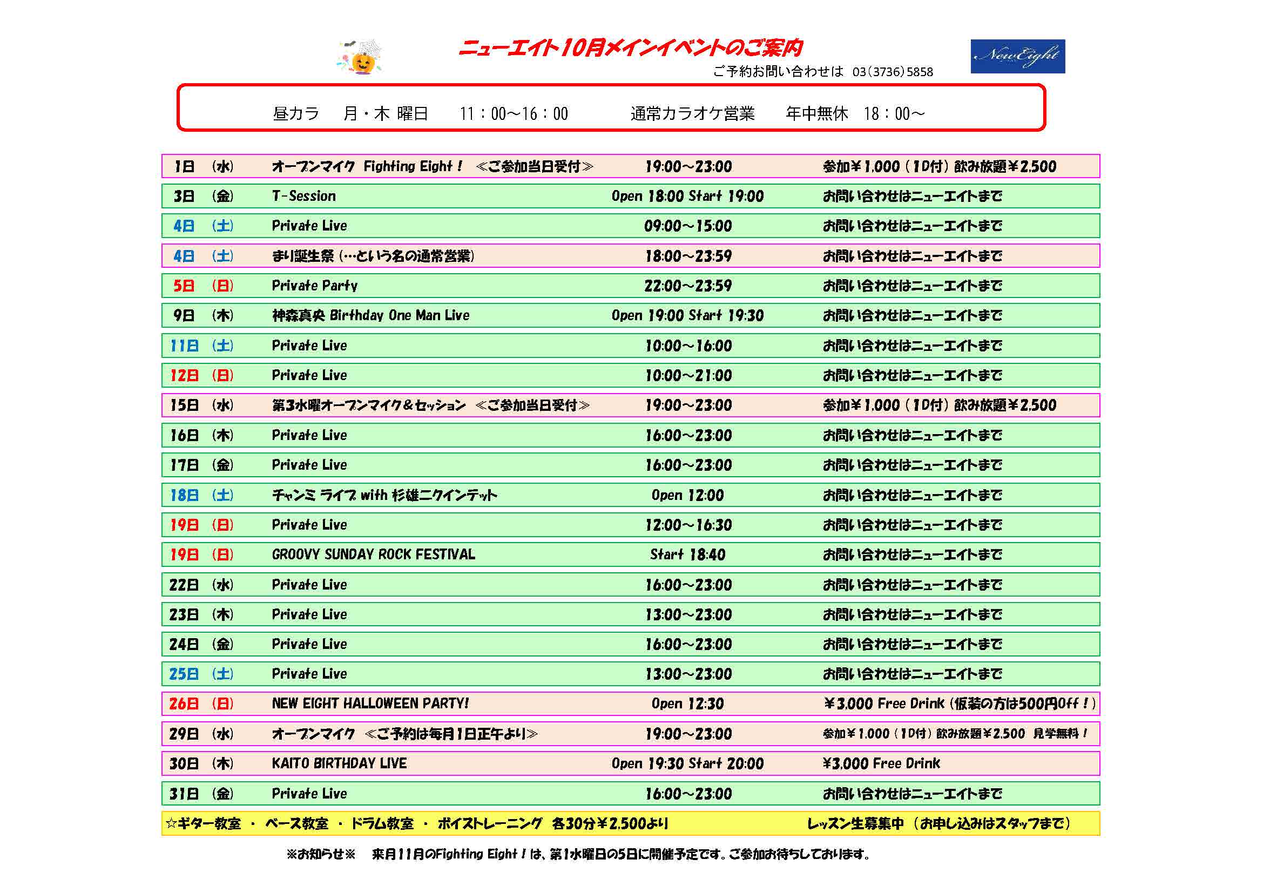Select the 第3水曜オープンマイク＆セッション event
Screen dimensions: 1263x893
click(x=369, y=405)
